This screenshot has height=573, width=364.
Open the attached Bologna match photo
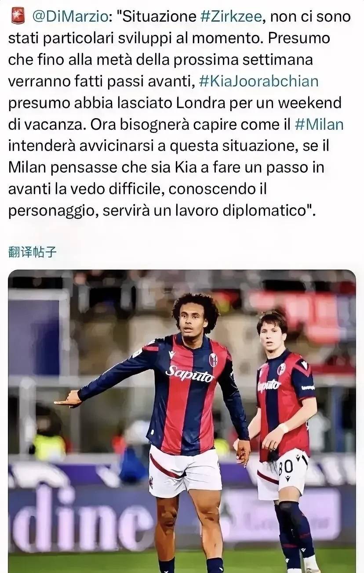tap(182, 421)
